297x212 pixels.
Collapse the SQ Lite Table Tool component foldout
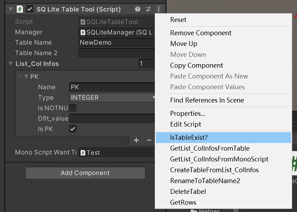coord(11,9)
